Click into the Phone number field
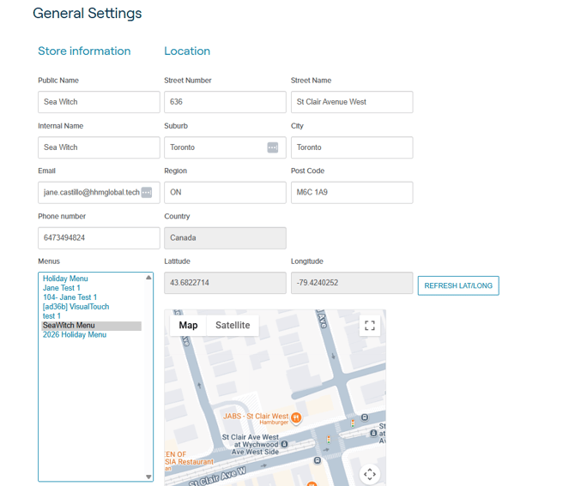 click(99, 238)
